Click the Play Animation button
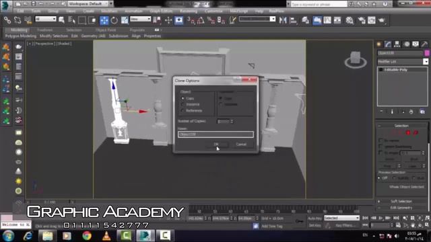The height and width of the screenshot is (242, 431). point(380,218)
